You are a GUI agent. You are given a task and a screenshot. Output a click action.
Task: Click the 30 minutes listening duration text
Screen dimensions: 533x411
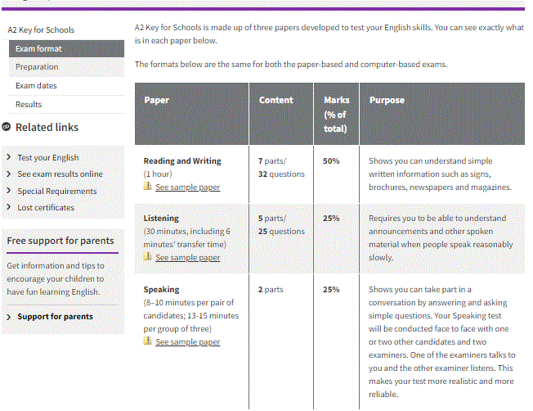coord(187,237)
